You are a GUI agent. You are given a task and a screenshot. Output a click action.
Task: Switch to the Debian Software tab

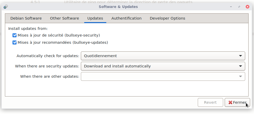26,18
